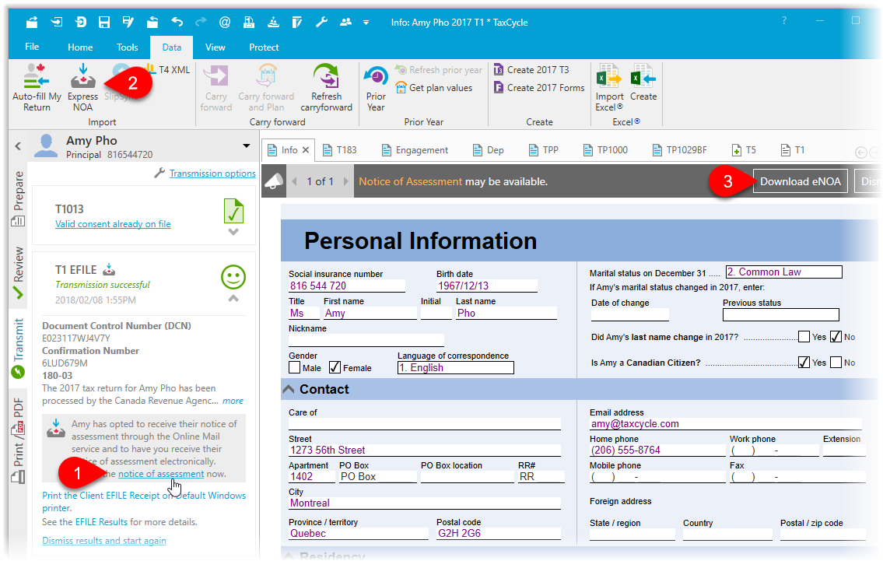The image size is (883, 561).
Task: Click the Download eNOA button
Action: point(801,181)
